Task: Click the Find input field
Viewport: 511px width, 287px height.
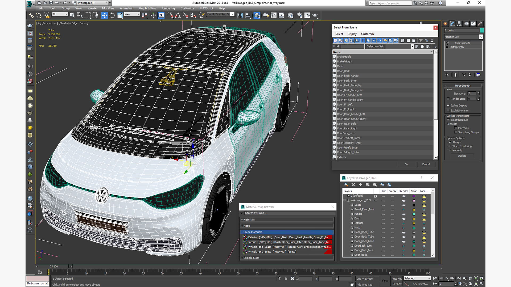Action: pyautogui.click(x=353, y=47)
